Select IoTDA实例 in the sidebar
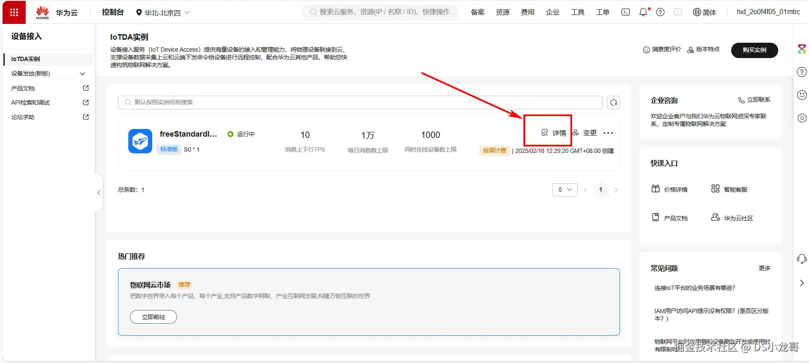Image resolution: width=809 pixels, height=363 pixels. [49, 59]
